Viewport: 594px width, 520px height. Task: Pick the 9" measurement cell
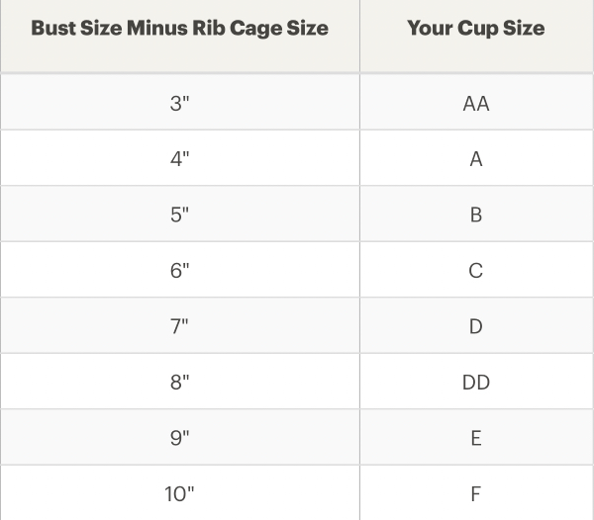(179, 437)
